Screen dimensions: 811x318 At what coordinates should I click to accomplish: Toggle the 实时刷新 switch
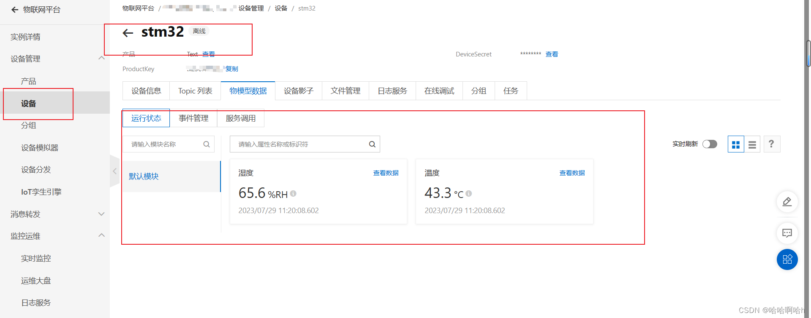click(x=710, y=144)
